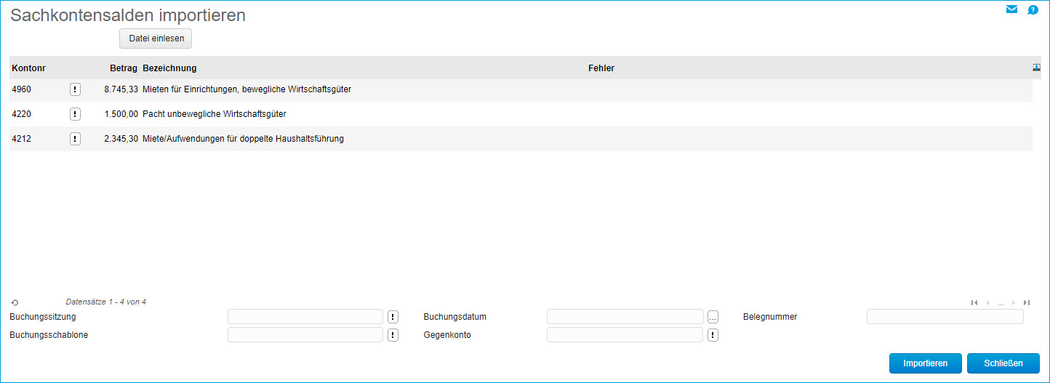
Task: Select account number 4212 cell
Action: (x=22, y=139)
